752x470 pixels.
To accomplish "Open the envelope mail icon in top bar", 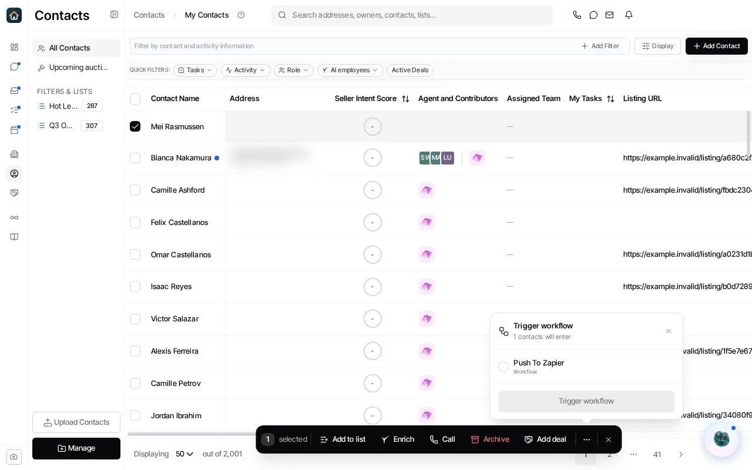I will (609, 15).
